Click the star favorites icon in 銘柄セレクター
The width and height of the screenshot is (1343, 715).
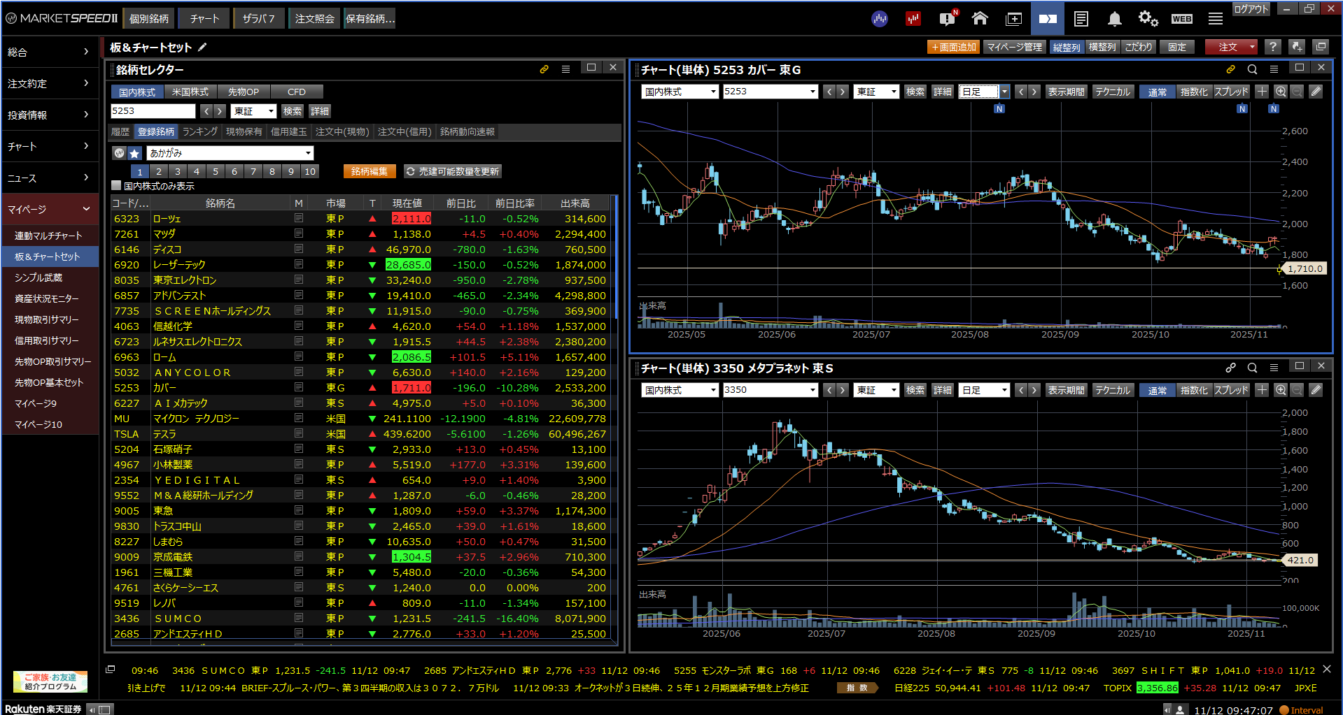135,153
